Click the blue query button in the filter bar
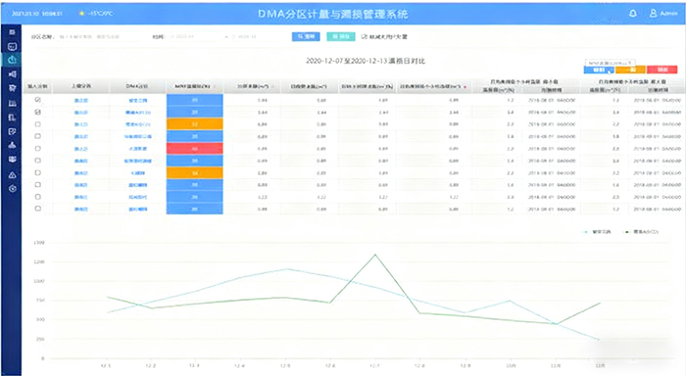Screen dimensions: 686x376 tap(306, 37)
